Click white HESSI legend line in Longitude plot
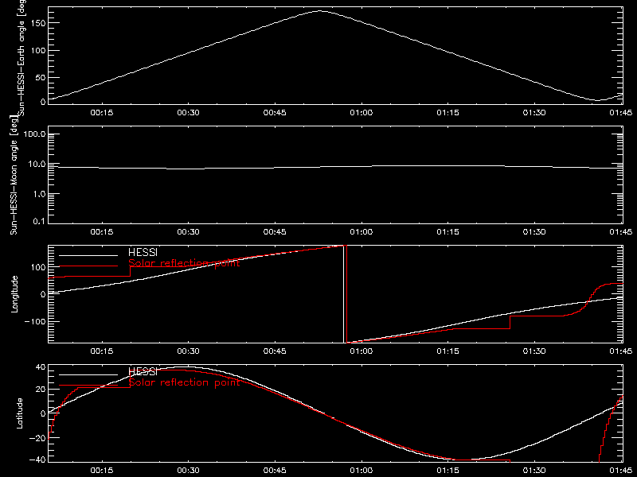Screen dimensions: 637x477 (x=88, y=255)
